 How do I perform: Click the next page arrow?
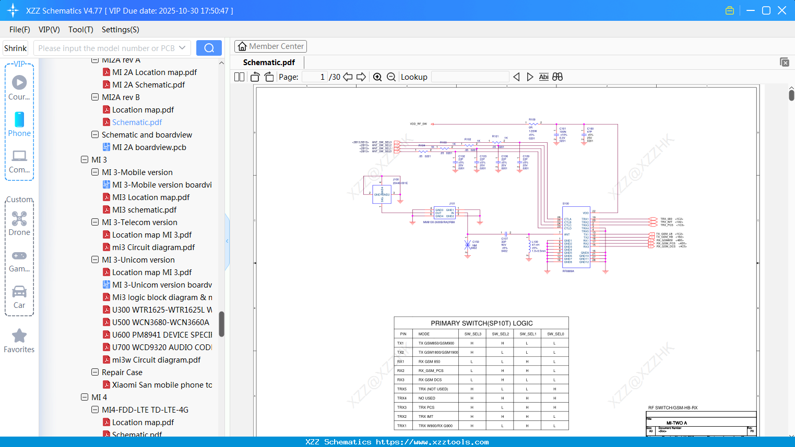point(362,77)
